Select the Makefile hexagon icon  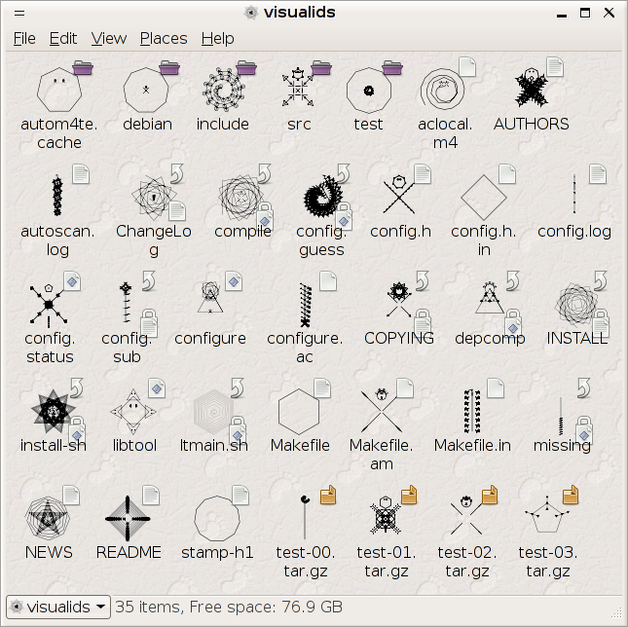[299, 411]
